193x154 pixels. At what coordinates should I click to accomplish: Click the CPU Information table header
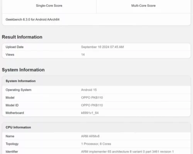18,127
